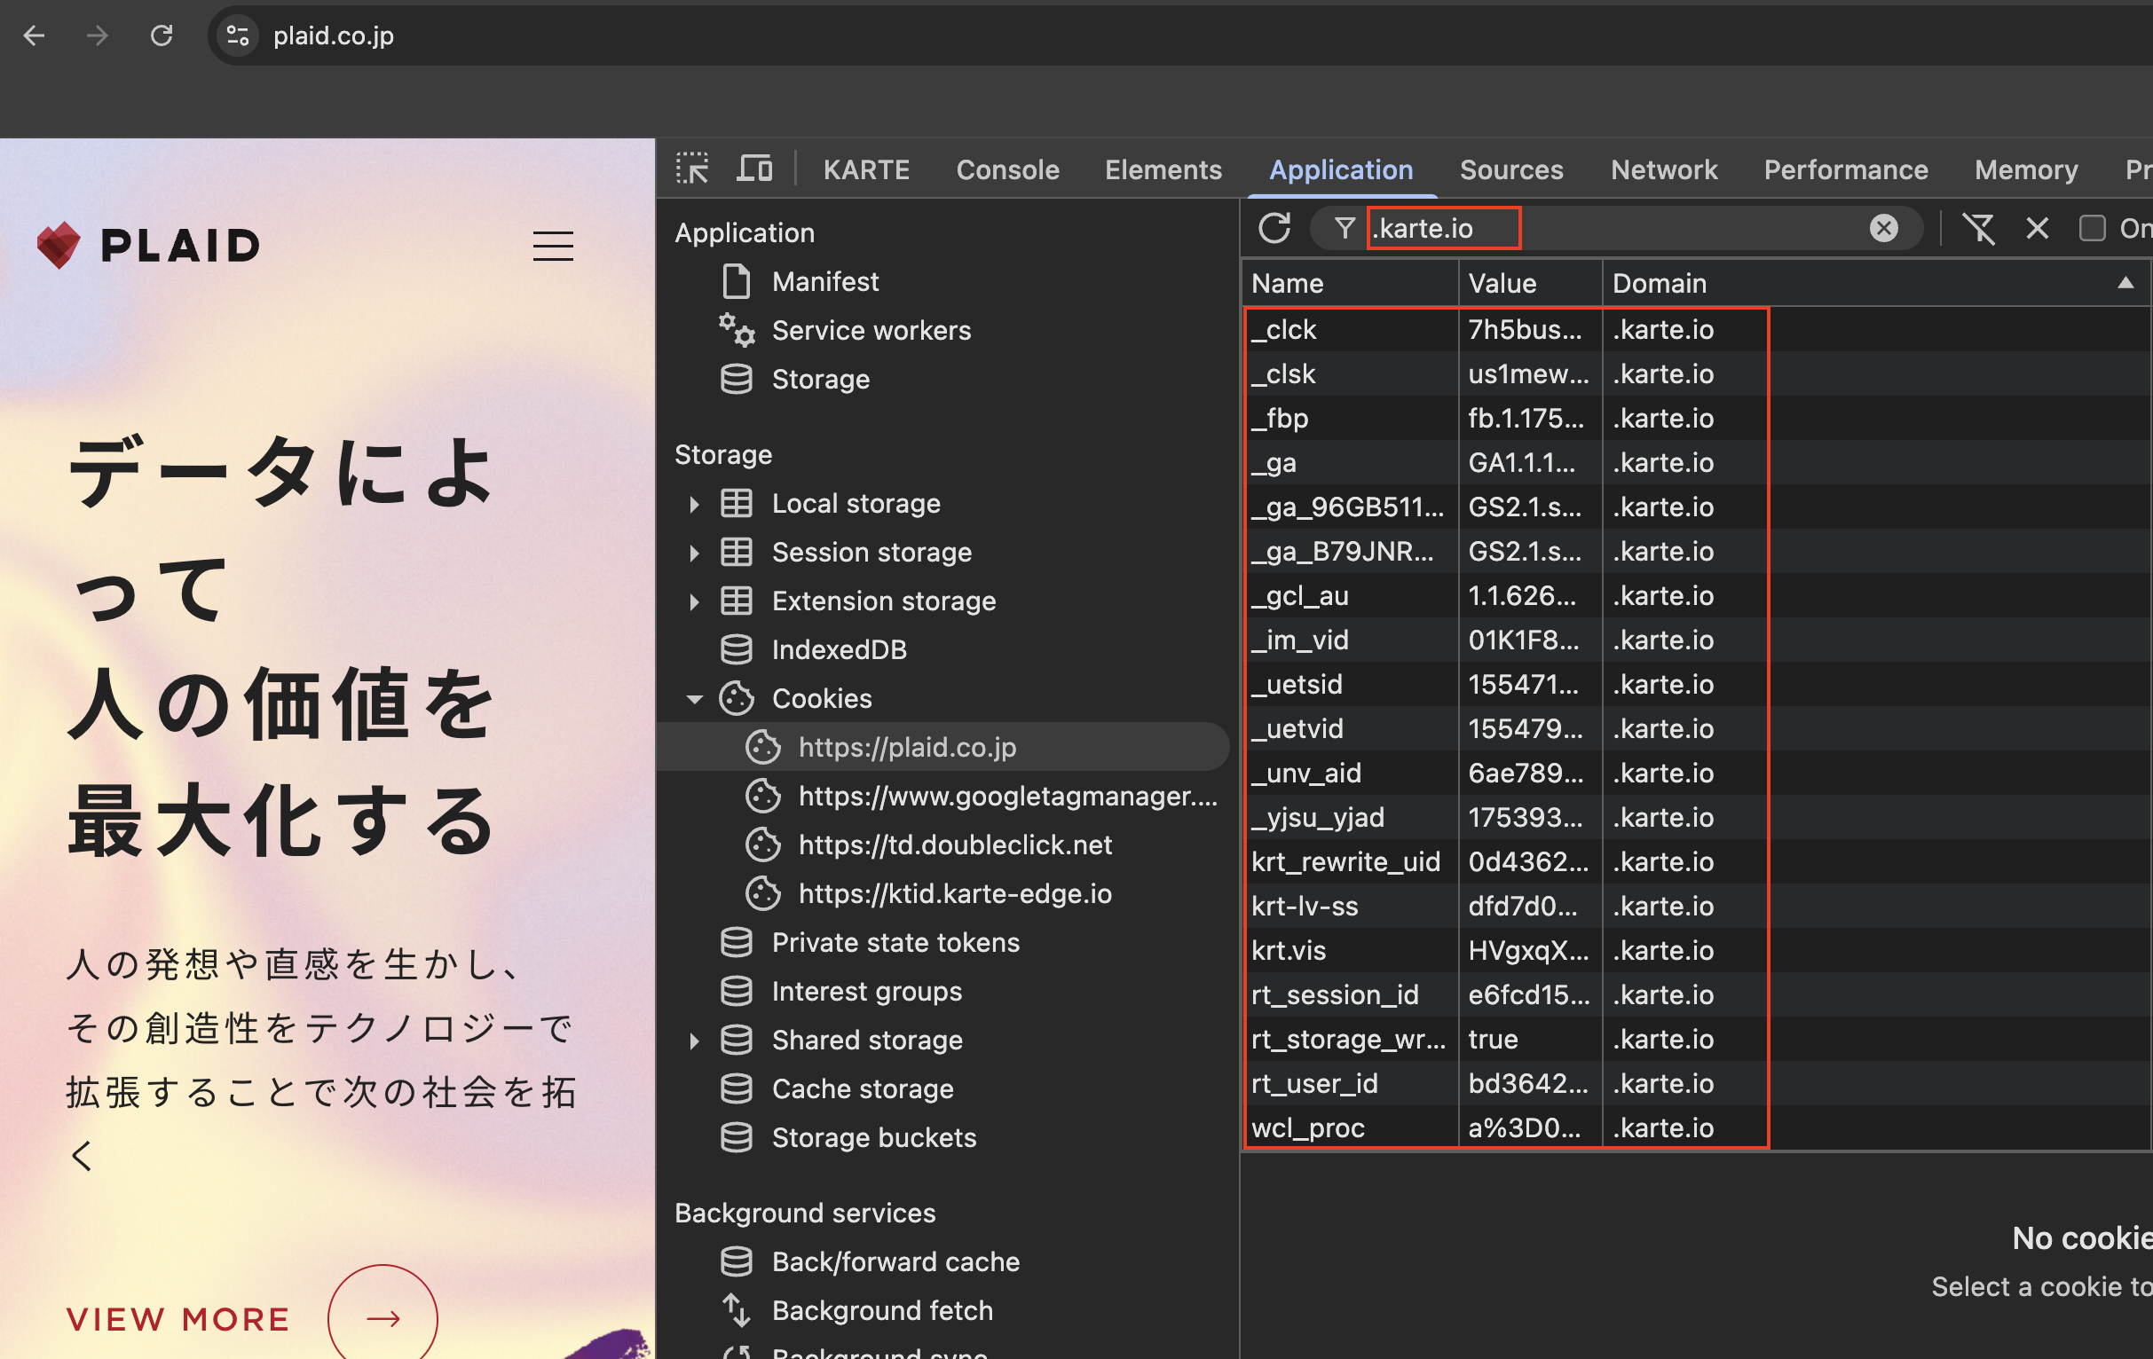Open Cache storage item

[x=862, y=1088]
